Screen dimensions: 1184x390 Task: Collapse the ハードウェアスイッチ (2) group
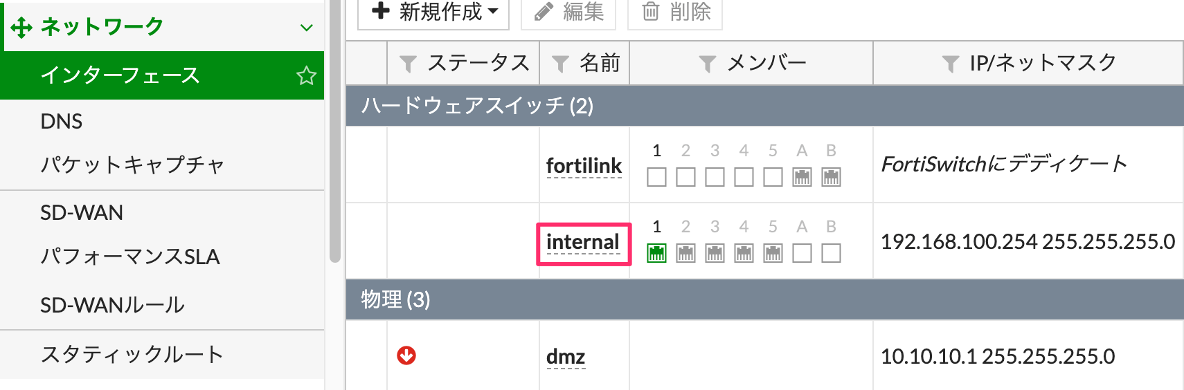click(477, 106)
